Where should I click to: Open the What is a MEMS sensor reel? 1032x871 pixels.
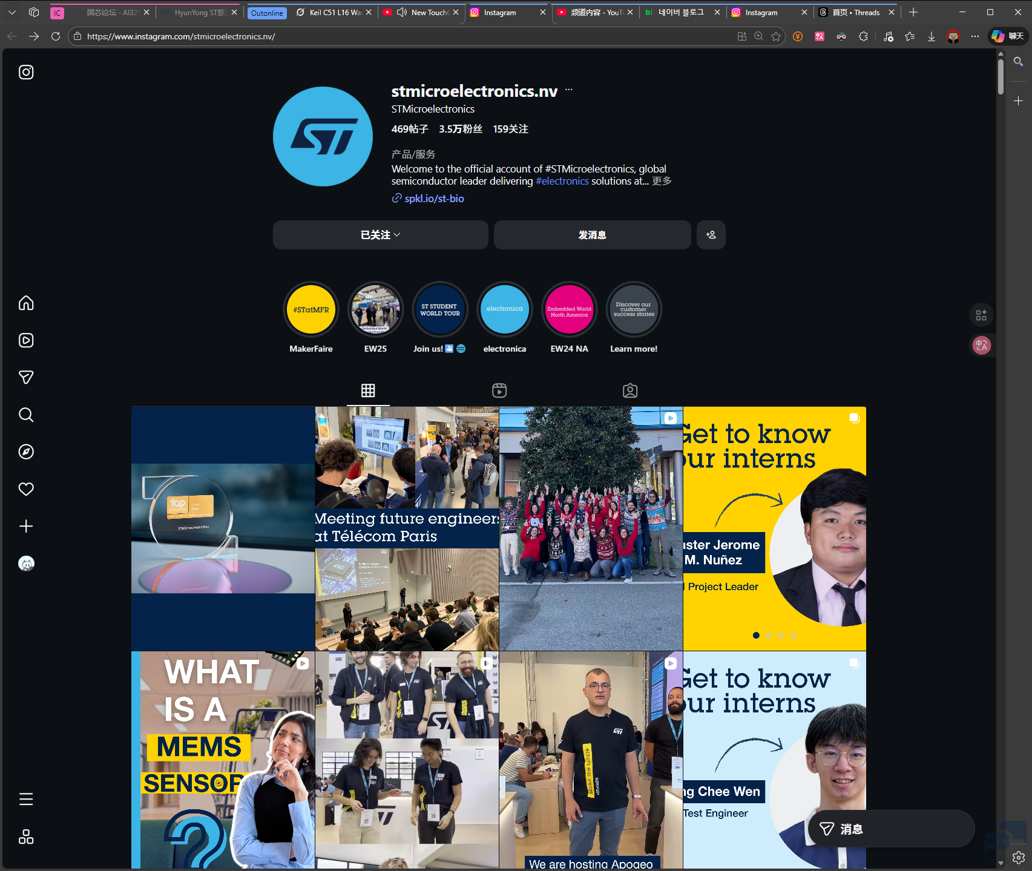tap(223, 760)
